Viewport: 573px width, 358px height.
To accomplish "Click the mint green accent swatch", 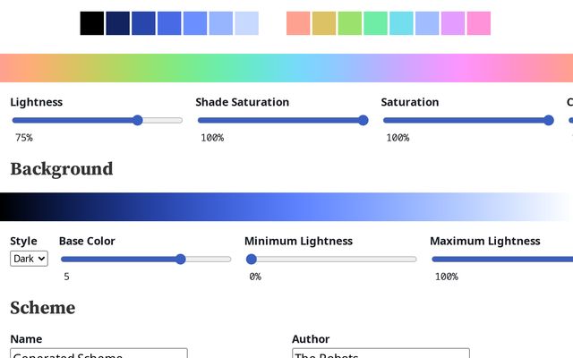I will [x=376, y=23].
